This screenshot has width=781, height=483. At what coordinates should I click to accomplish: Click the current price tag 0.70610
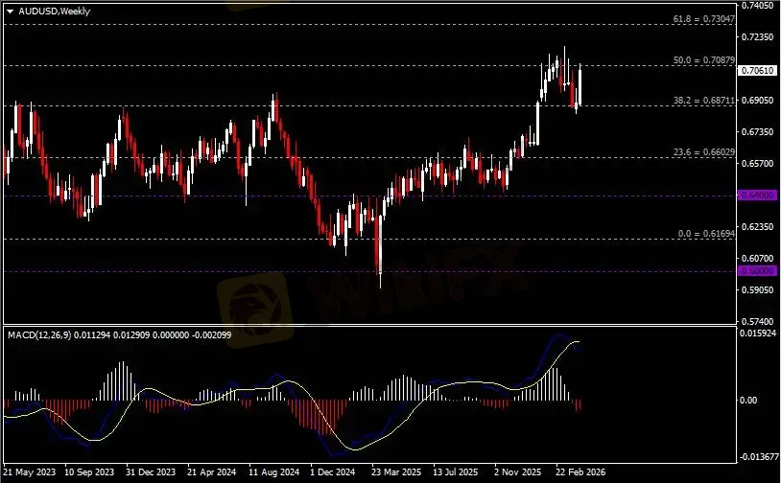tap(755, 70)
